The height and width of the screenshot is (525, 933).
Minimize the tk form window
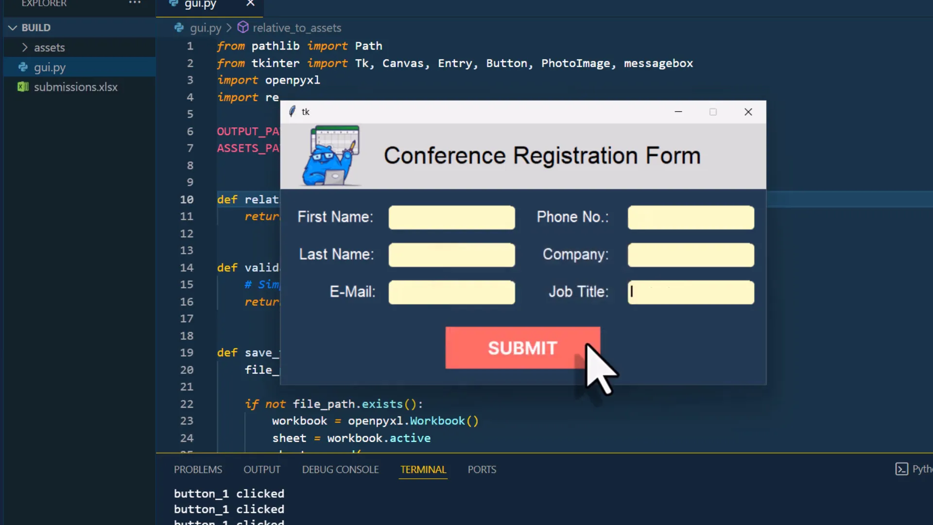click(678, 112)
